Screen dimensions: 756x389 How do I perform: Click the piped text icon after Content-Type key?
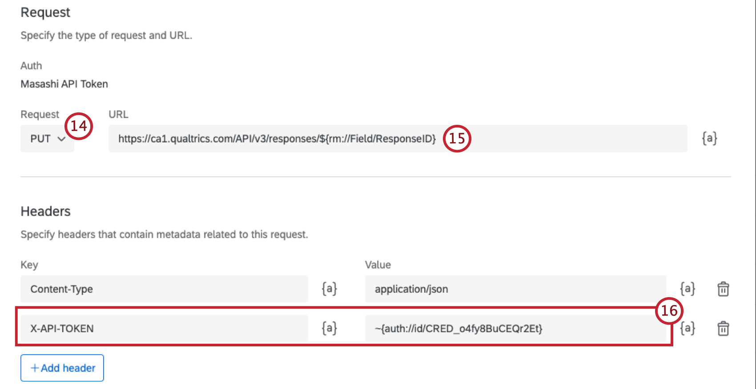[329, 289]
